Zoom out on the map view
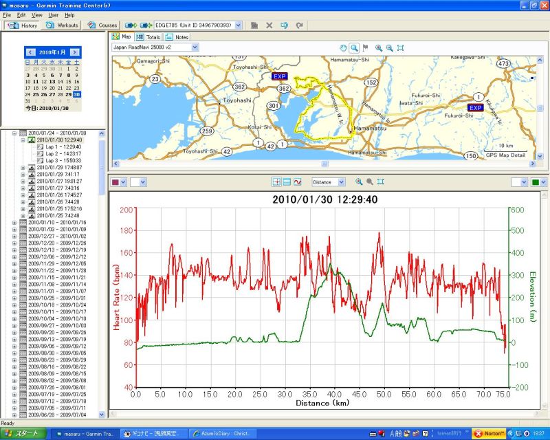Image resolution: width=550 pixels, height=440 pixels. pyautogui.click(x=389, y=48)
